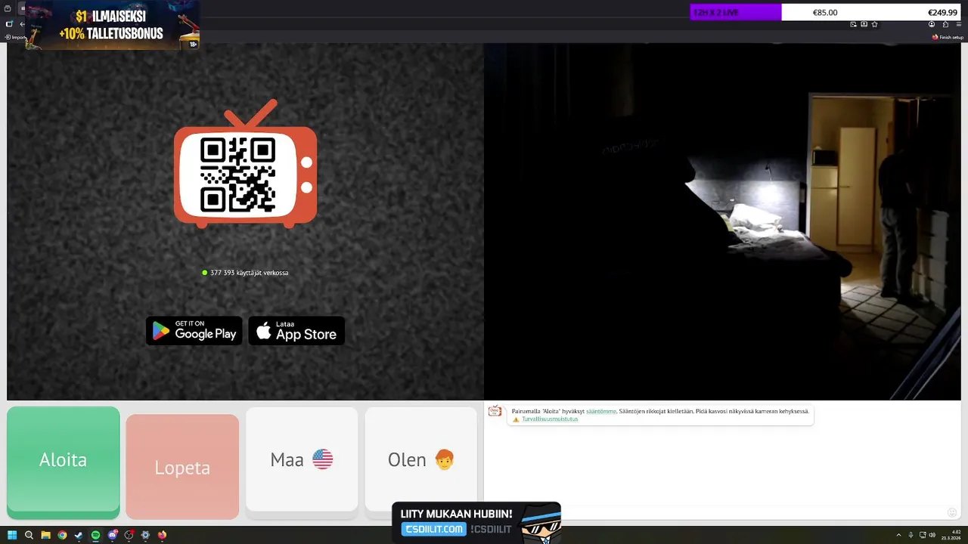Click the Lataa App Store badge
The width and height of the screenshot is (968, 544).
click(x=296, y=331)
